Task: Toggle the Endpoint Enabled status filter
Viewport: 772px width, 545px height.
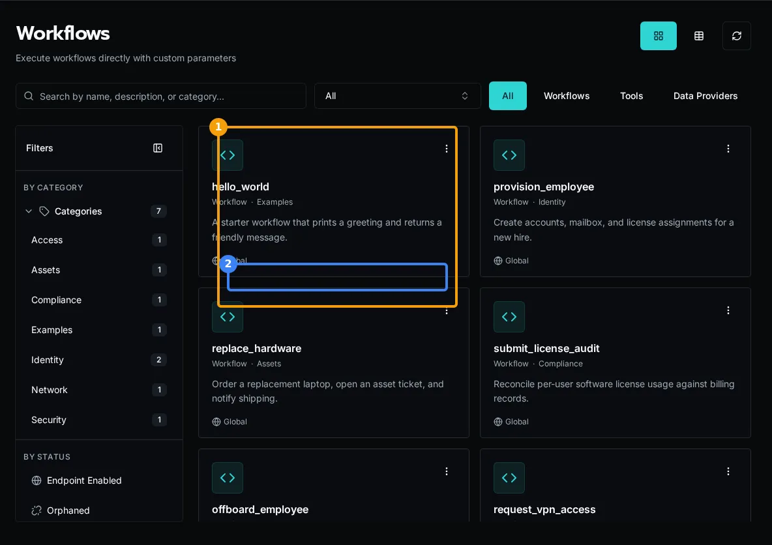Action: pos(99,480)
